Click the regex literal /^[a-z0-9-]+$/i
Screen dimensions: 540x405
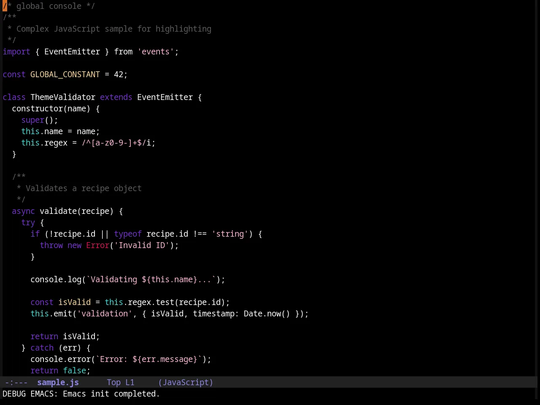116,143
